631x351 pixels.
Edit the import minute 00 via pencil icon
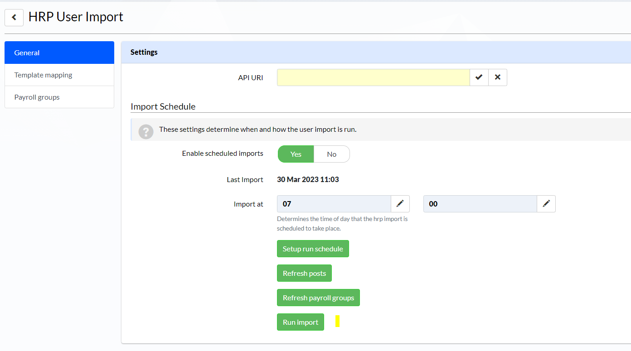546,204
